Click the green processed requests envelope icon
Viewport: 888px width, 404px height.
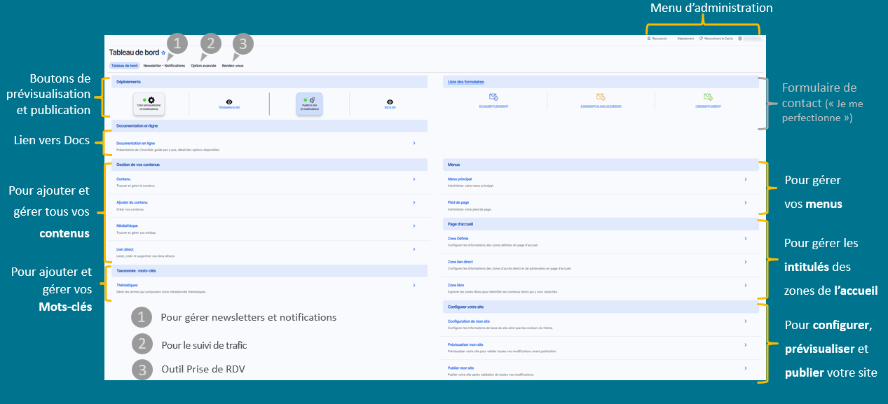tap(708, 97)
